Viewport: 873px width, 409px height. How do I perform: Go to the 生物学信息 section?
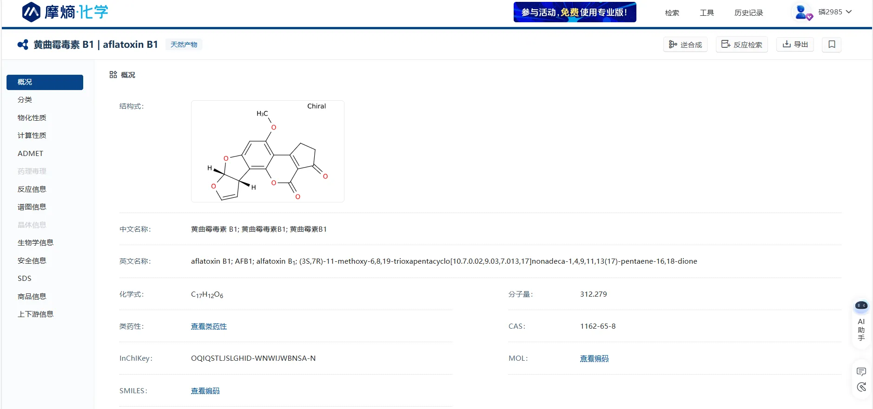pos(35,243)
